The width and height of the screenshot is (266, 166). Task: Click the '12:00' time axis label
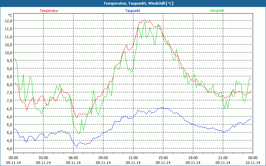click(133, 158)
